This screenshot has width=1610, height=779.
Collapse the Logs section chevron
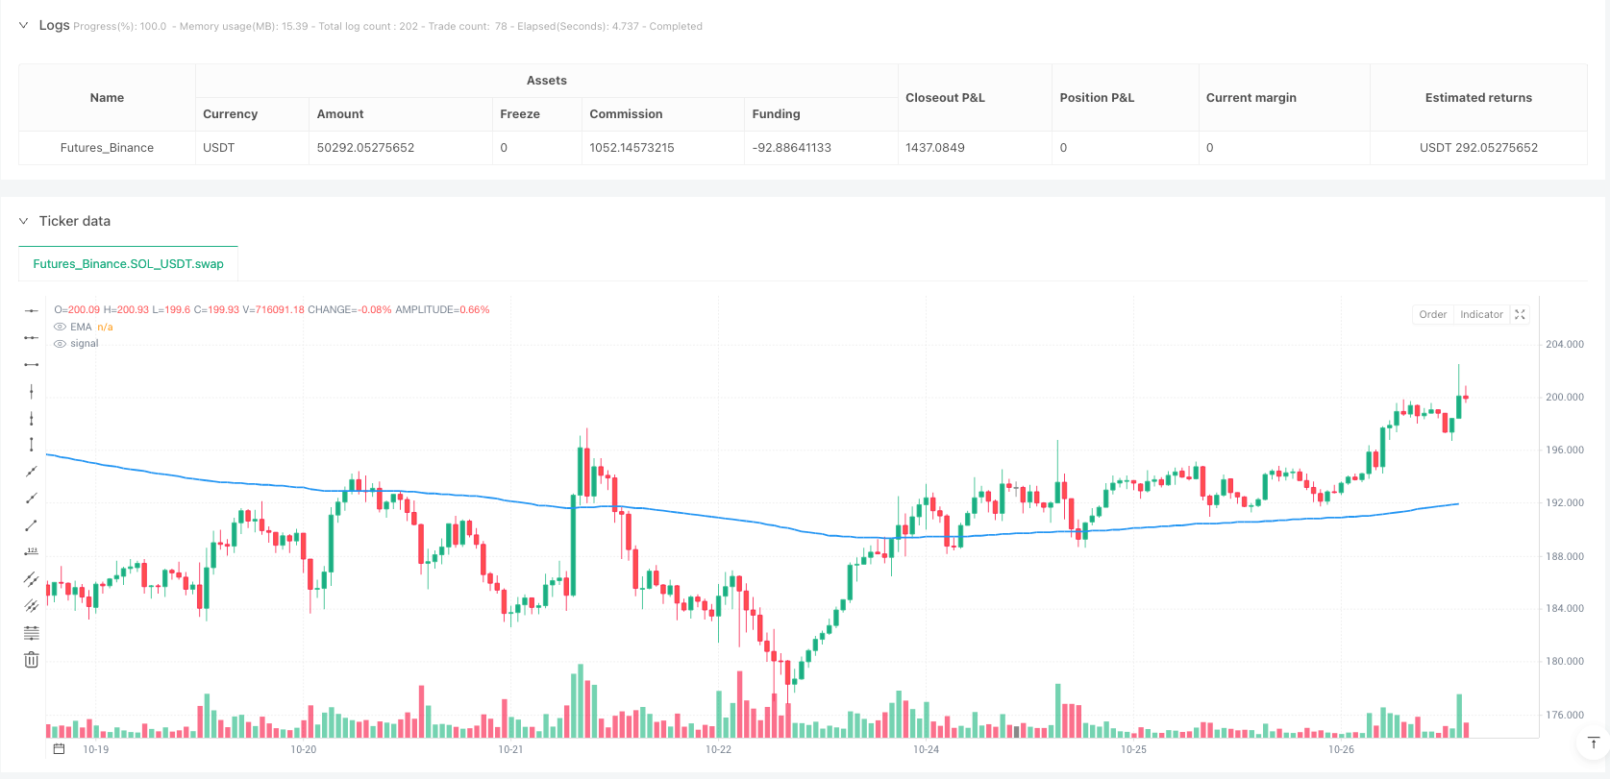pyautogui.click(x=23, y=26)
